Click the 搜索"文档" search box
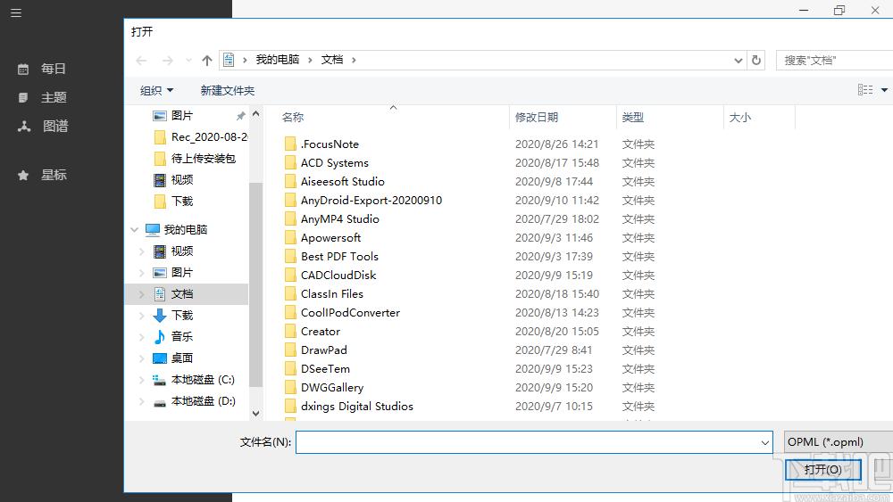 click(834, 61)
